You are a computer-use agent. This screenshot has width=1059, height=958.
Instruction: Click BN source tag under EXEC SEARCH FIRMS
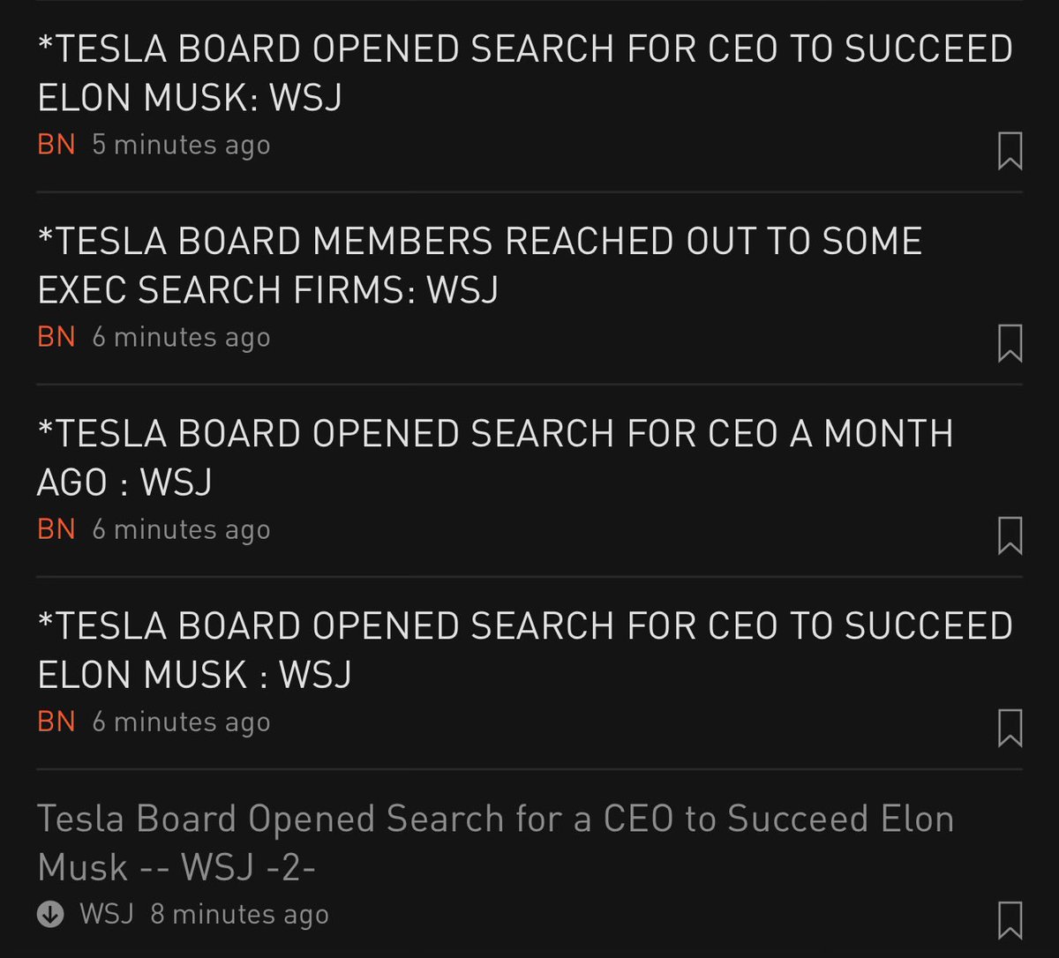(x=56, y=337)
